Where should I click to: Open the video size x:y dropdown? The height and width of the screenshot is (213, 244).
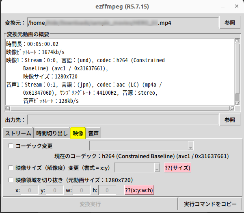[x=157, y=168]
